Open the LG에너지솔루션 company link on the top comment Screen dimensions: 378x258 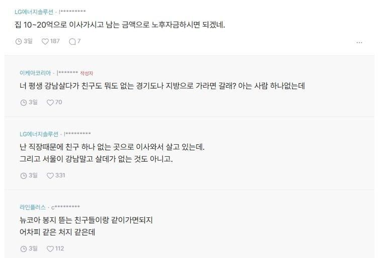pyautogui.click(x=34, y=12)
